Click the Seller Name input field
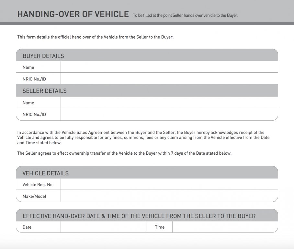294x249 pixels. point(169,102)
